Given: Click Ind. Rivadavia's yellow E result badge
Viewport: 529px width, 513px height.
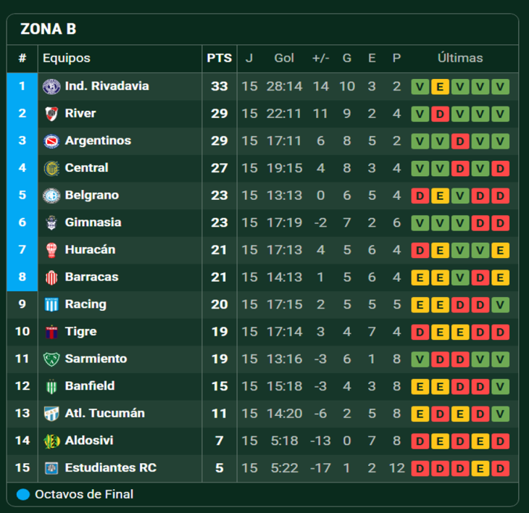Looking at the screenshot, I should point(440,87).
